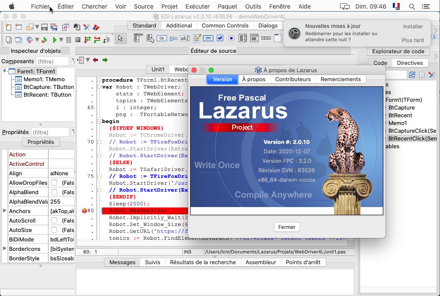Expand the Anchors property row
This screenshot has width=440, height=296.
point(4,211)
